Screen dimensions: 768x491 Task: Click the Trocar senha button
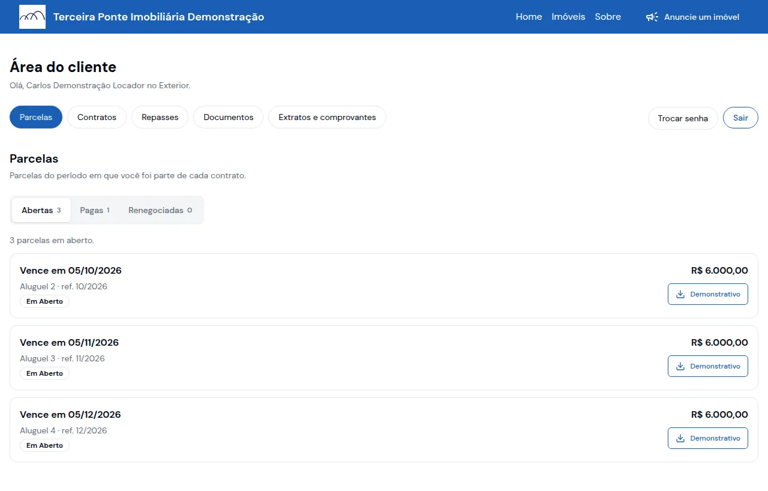click(683, 118)
